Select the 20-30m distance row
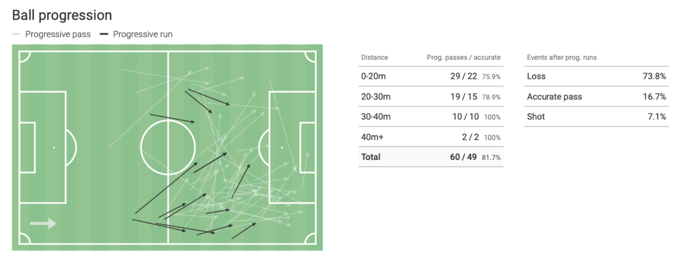 431,97
